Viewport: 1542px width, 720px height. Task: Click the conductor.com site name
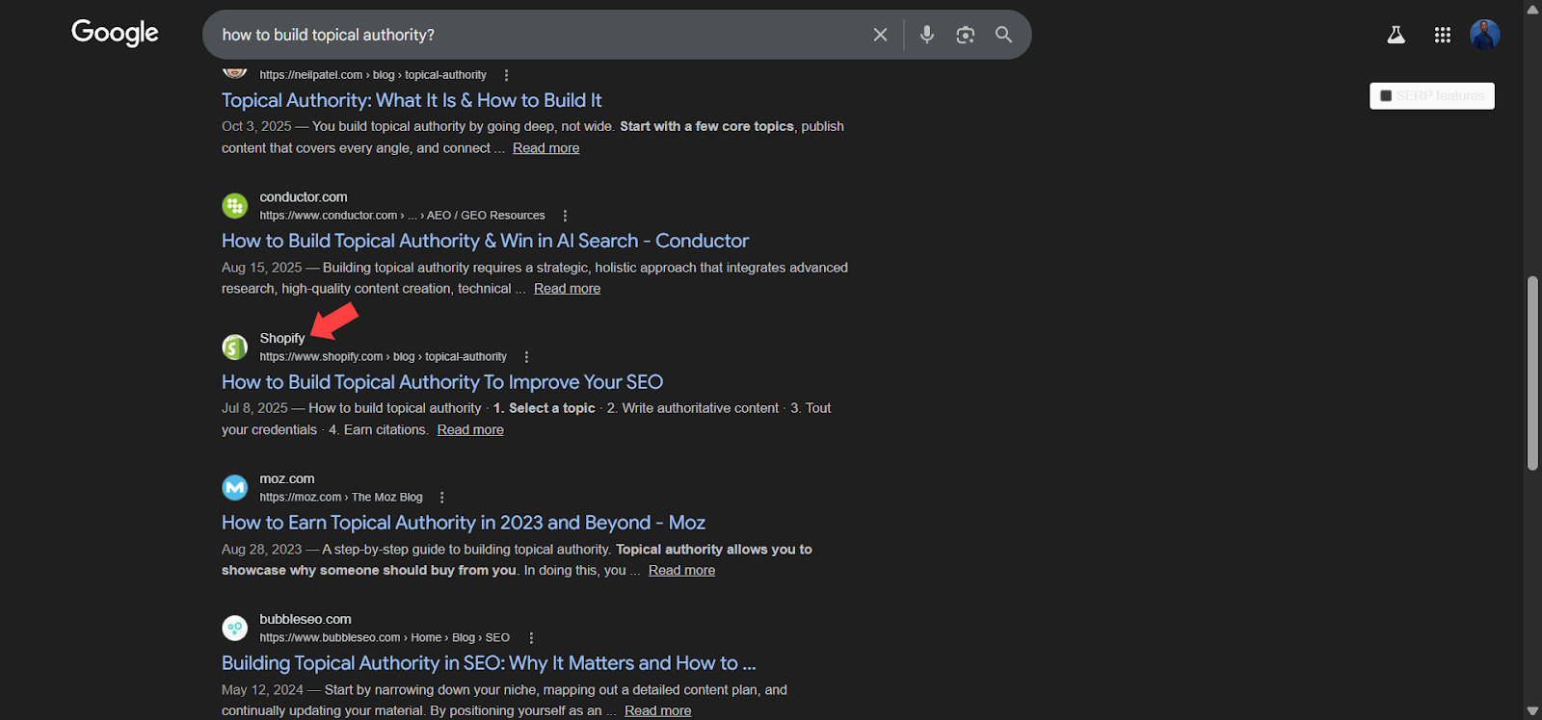coord(304,197)
